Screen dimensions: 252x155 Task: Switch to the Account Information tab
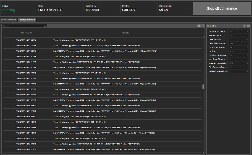(x=9, y=20)
